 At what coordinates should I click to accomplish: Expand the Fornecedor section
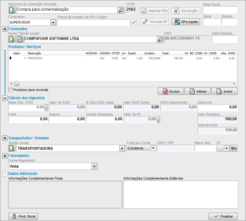point(5,29)
